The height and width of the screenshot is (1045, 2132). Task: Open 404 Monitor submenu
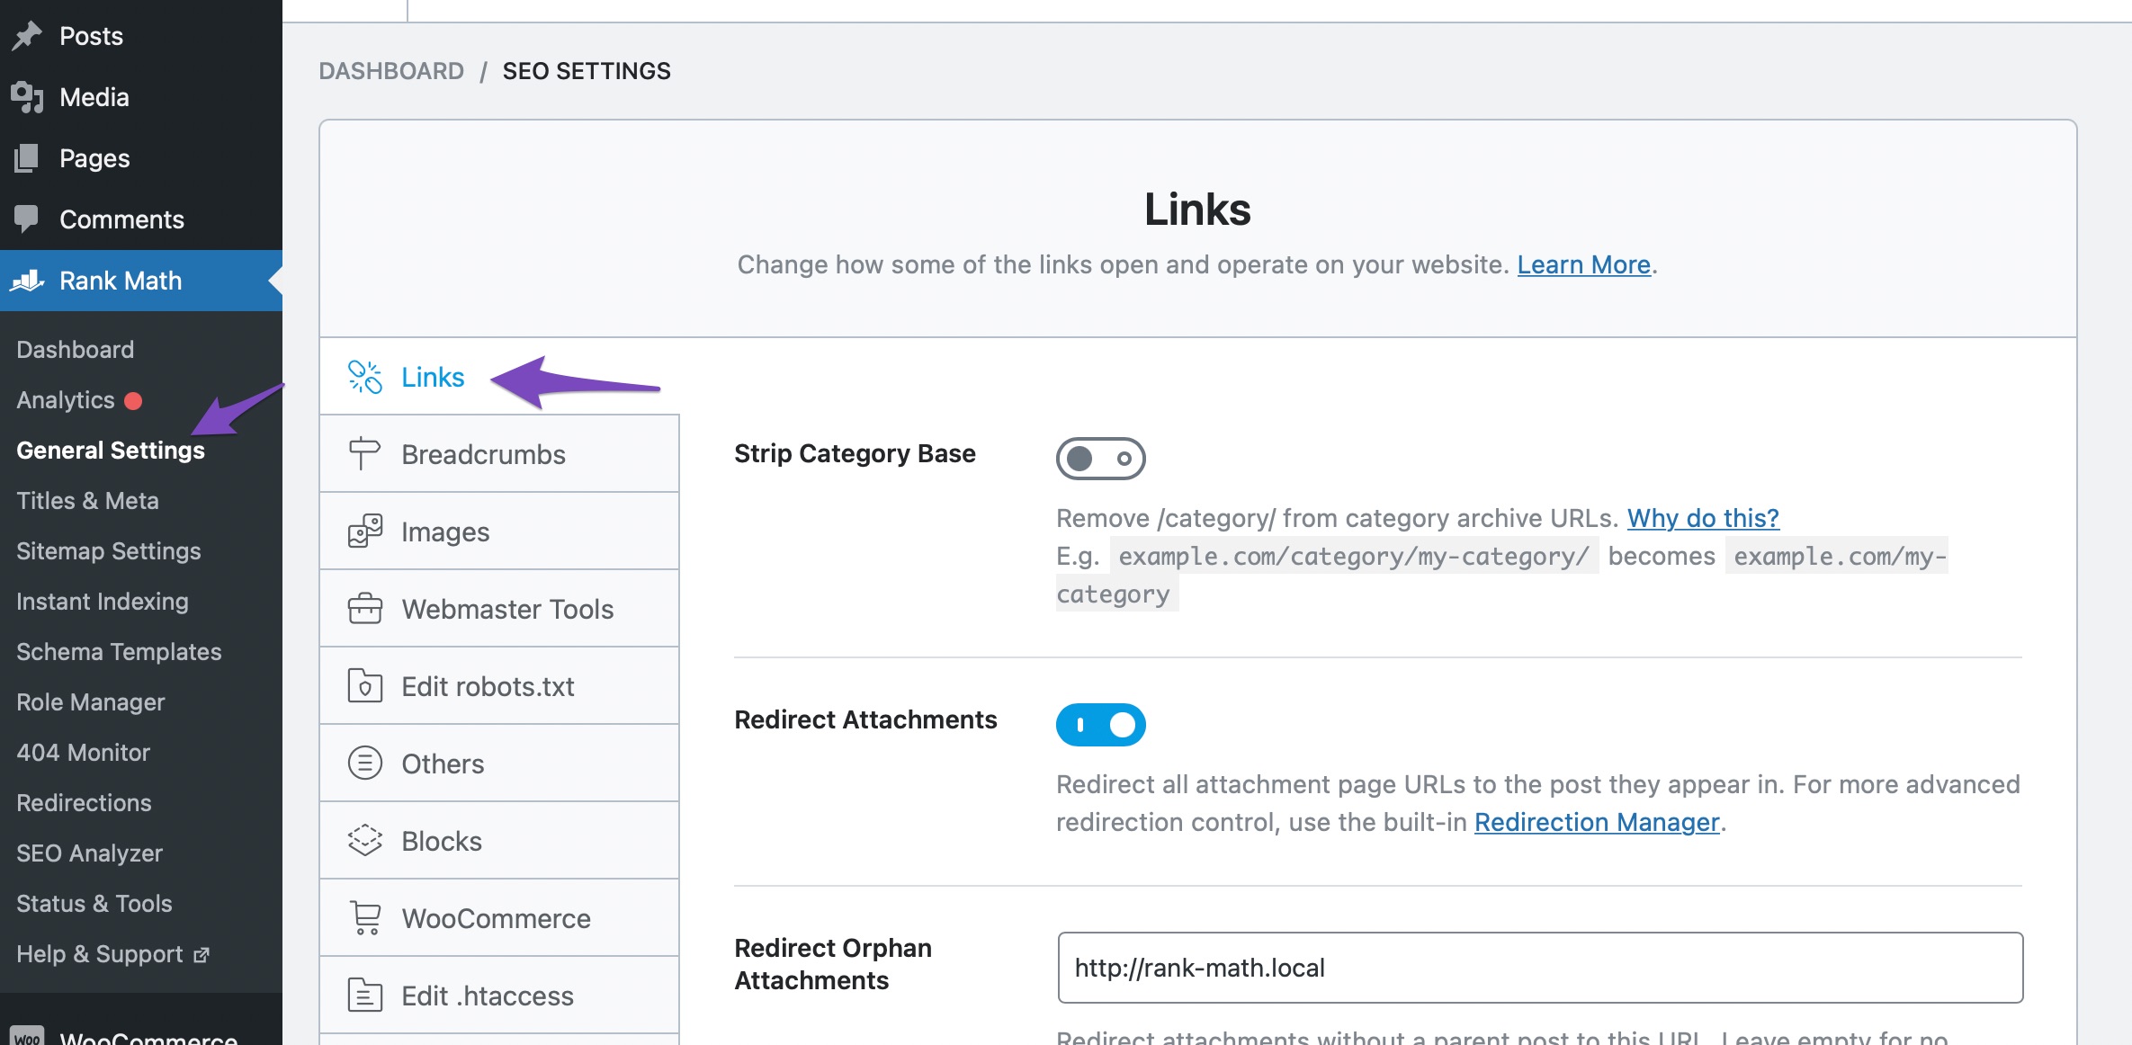[x=83, y=753]
